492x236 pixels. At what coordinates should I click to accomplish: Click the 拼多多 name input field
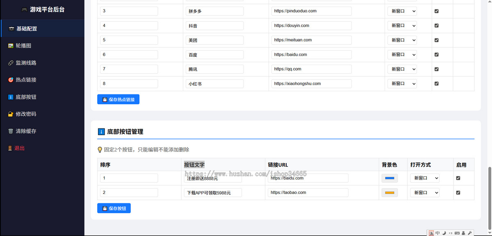(214, 11)
